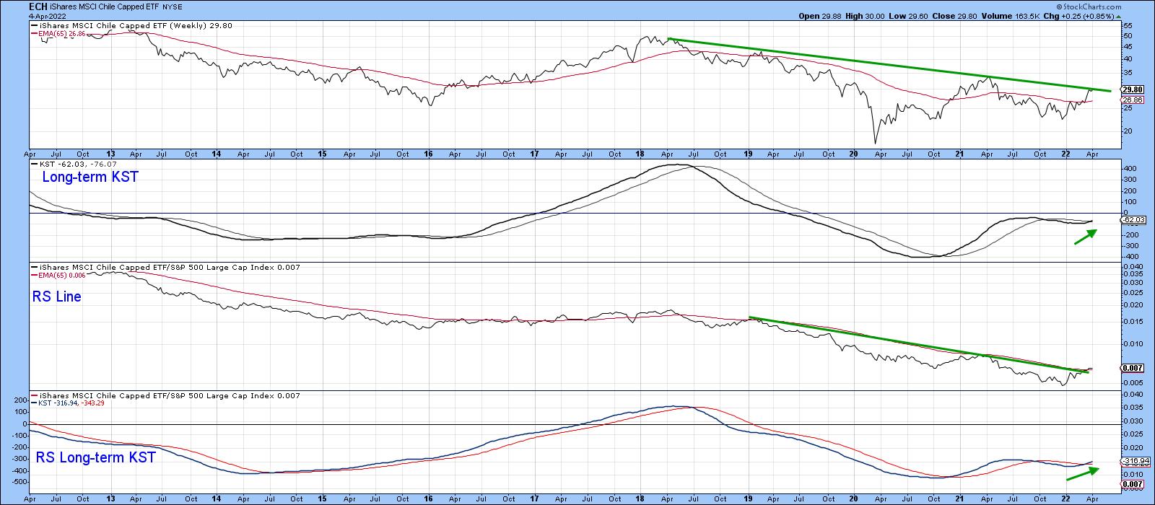Click the 400 label on KST axis
Image resolution: width=1155 pixels, height=505 pixels.
point(1129,169)
